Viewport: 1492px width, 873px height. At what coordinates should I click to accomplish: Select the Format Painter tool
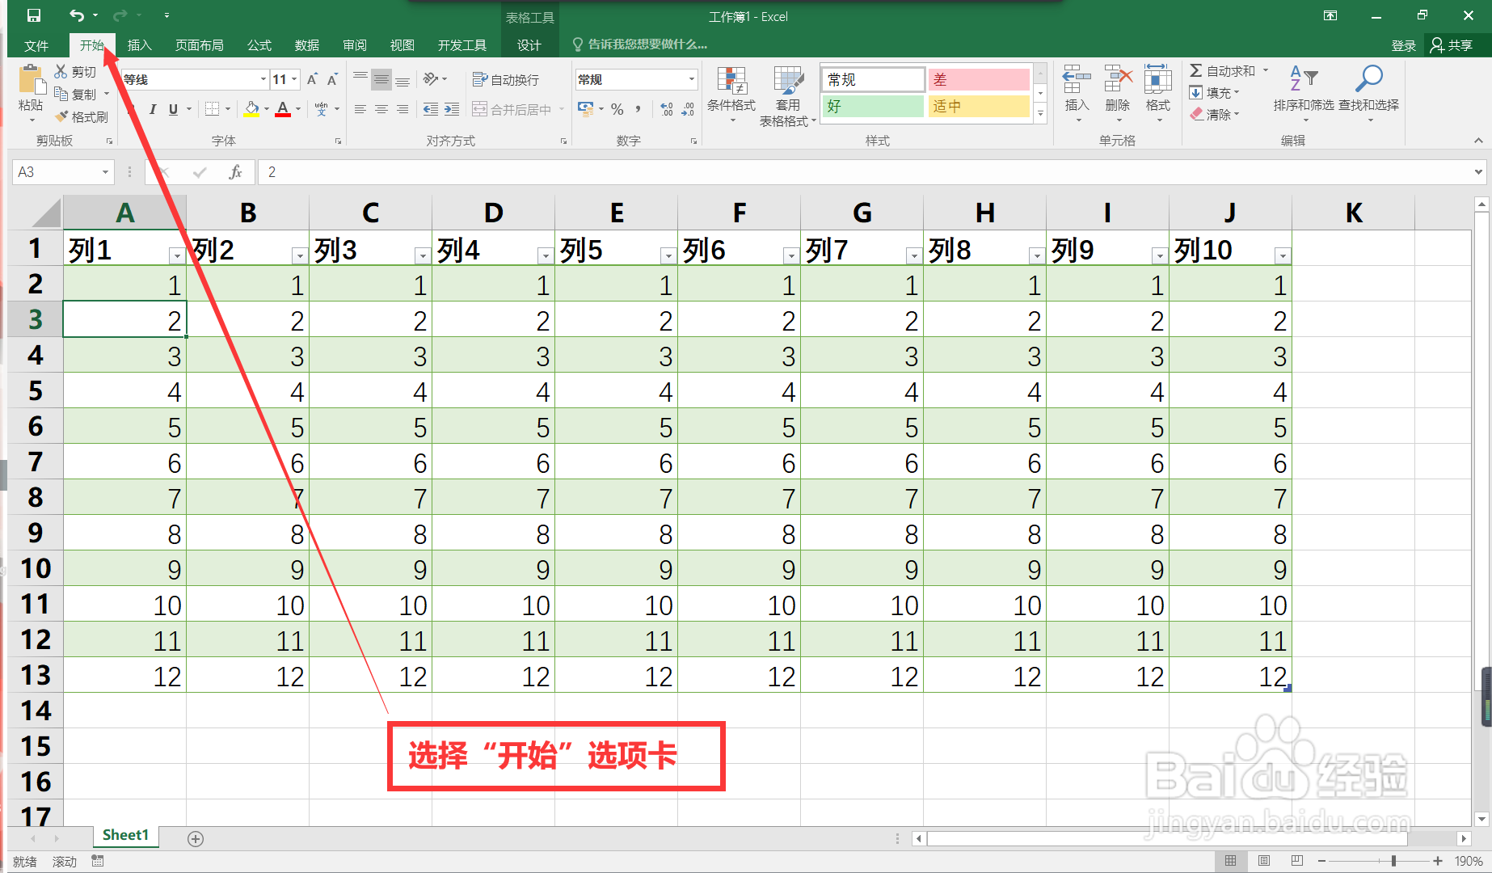(82, 116)
